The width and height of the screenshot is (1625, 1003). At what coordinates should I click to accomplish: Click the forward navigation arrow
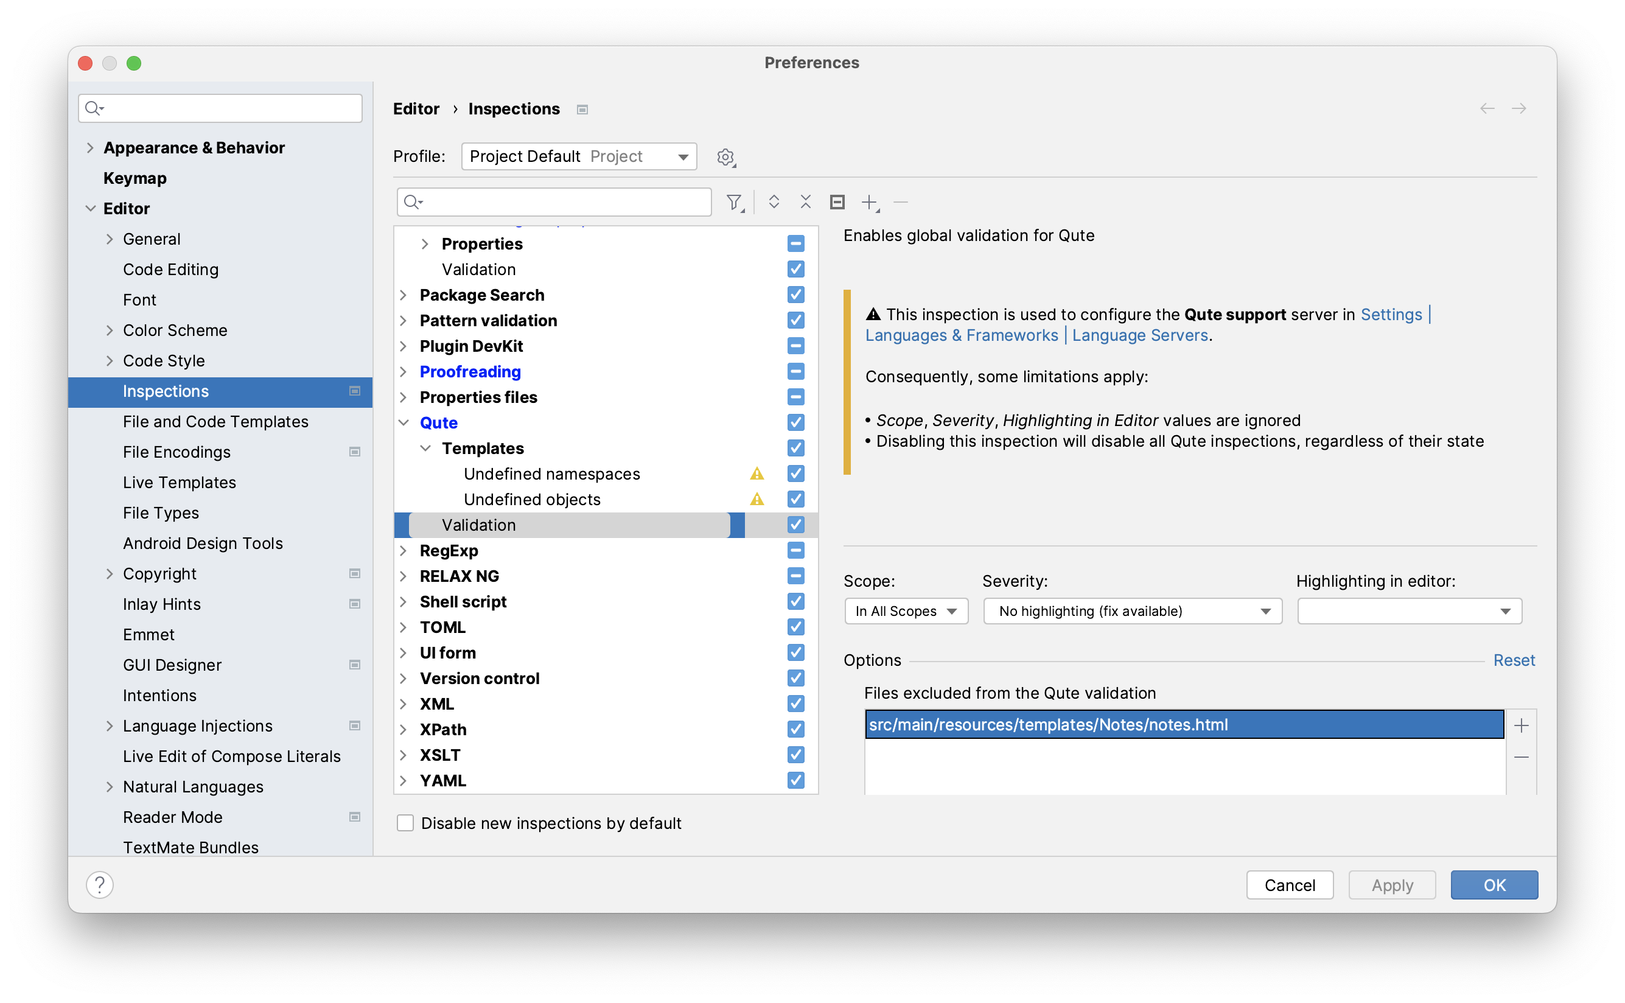tap(1519, 108)
